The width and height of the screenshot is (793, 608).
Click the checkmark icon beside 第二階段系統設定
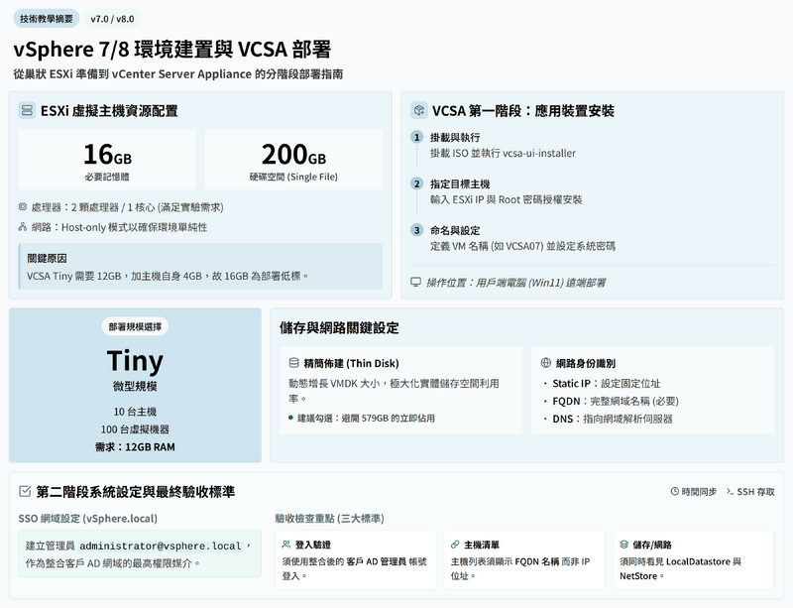click(25, 491)
